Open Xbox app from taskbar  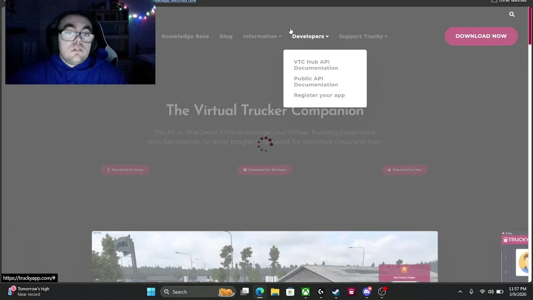click(306, 292)
